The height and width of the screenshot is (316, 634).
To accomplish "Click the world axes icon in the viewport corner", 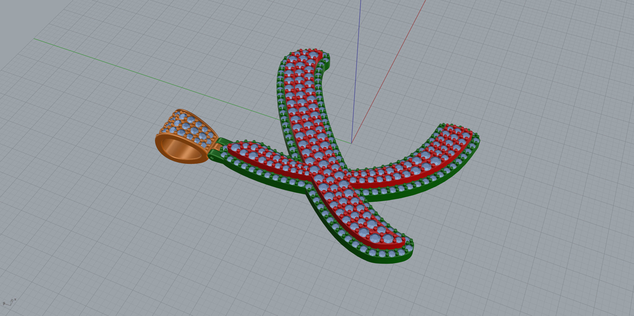I will 9,302.
